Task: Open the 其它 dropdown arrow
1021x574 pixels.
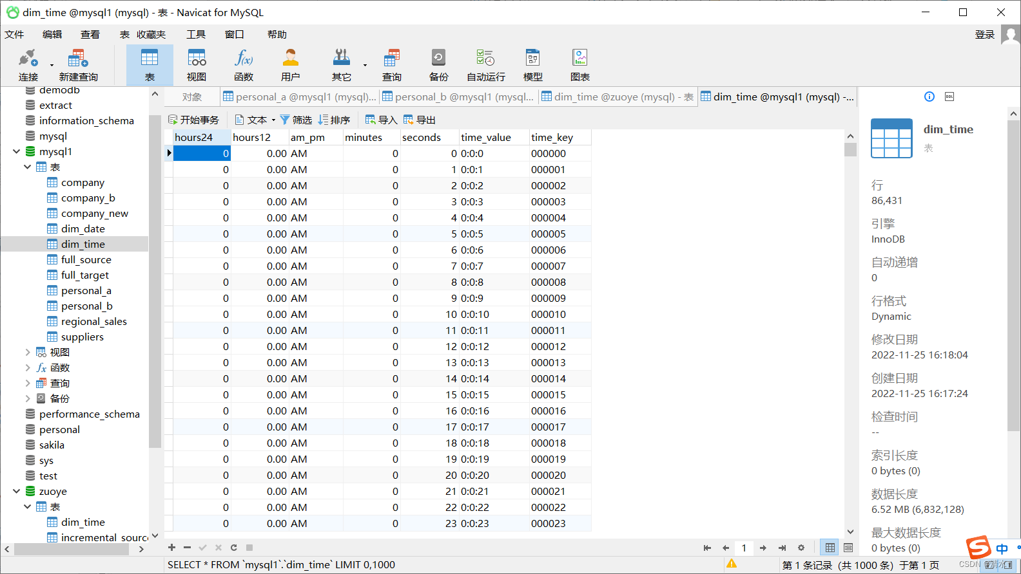Action: [365, 65]
